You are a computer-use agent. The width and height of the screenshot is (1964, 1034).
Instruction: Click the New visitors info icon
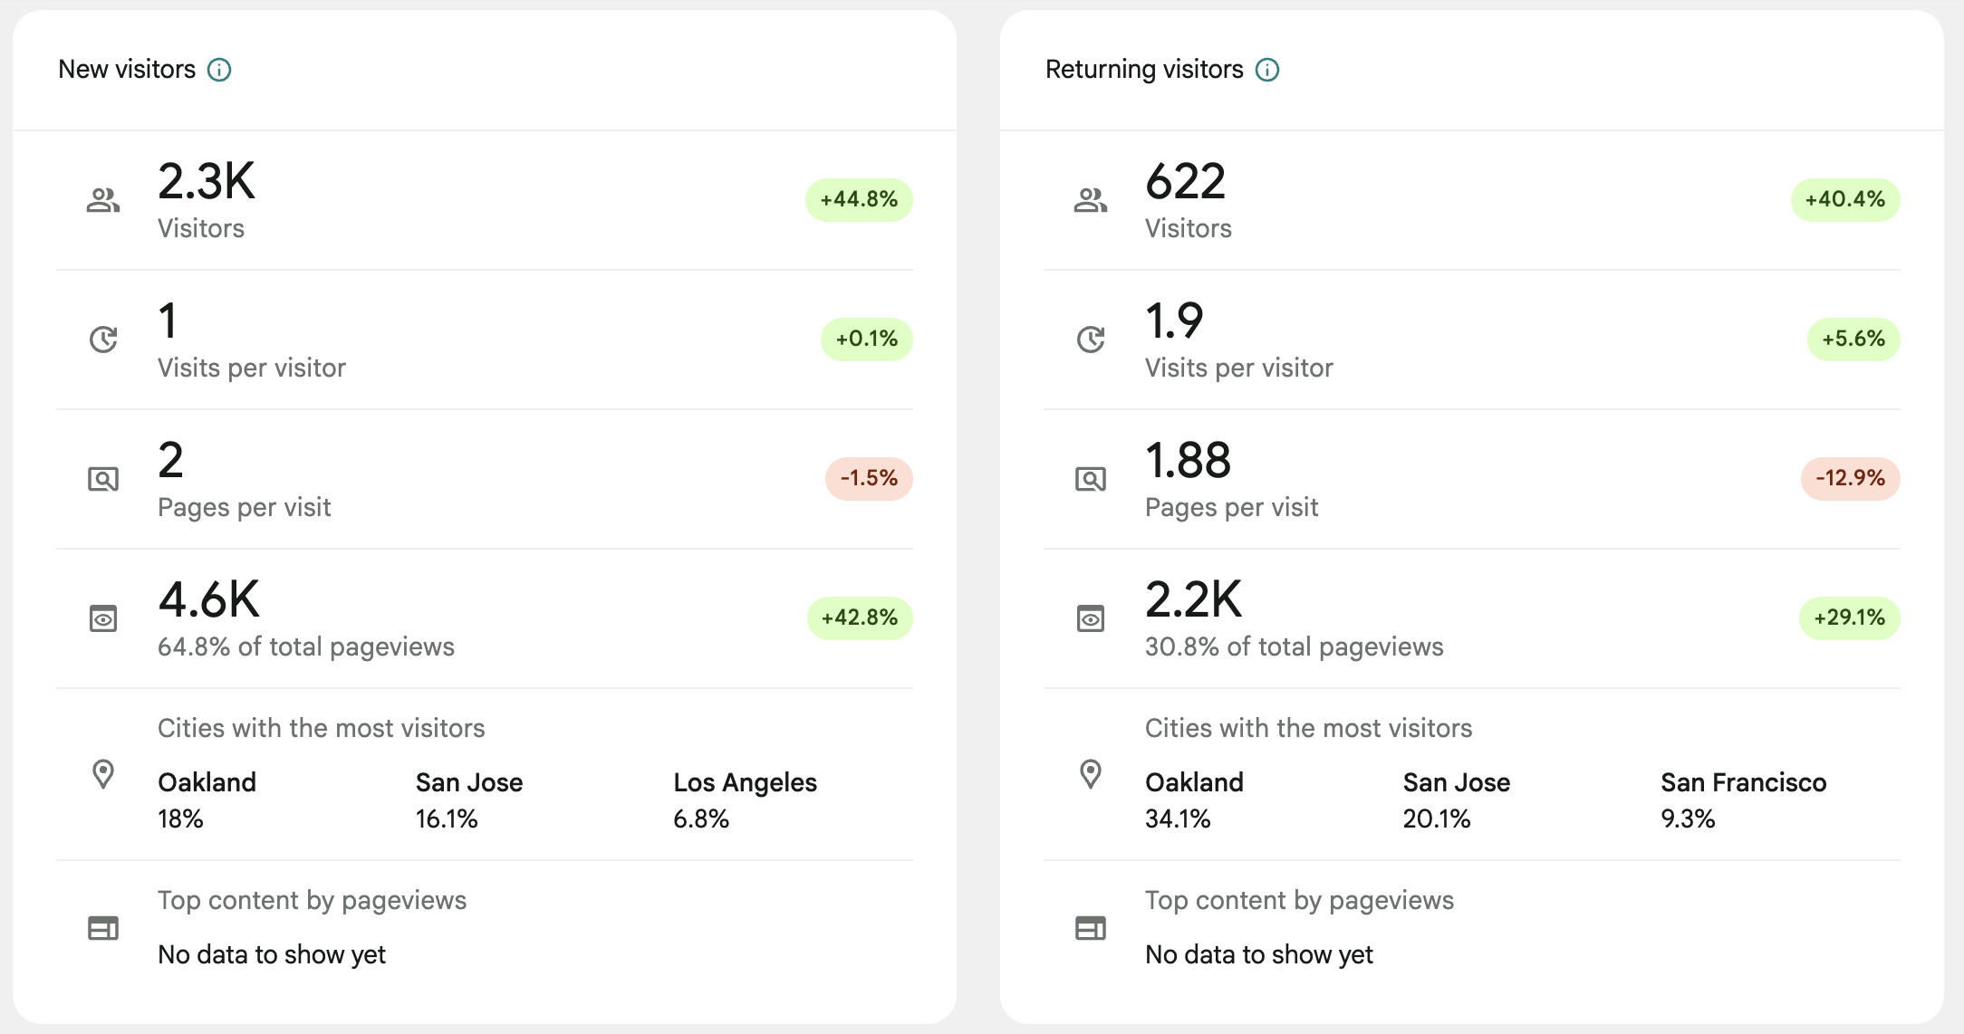[x=219, y=70]
